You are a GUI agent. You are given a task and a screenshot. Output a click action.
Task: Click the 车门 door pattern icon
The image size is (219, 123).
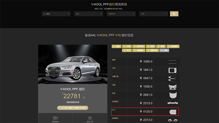(172, 112)
